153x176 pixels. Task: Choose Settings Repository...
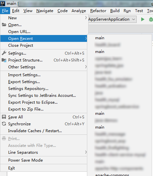pos(44,89)
